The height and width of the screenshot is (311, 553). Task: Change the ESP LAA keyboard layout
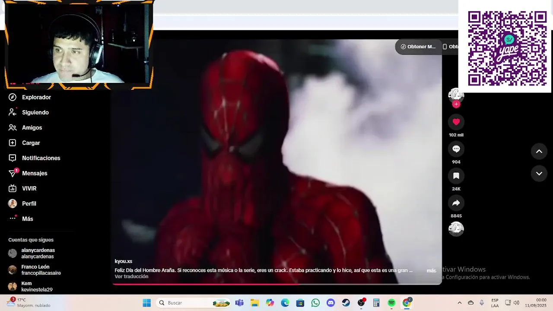495,303
